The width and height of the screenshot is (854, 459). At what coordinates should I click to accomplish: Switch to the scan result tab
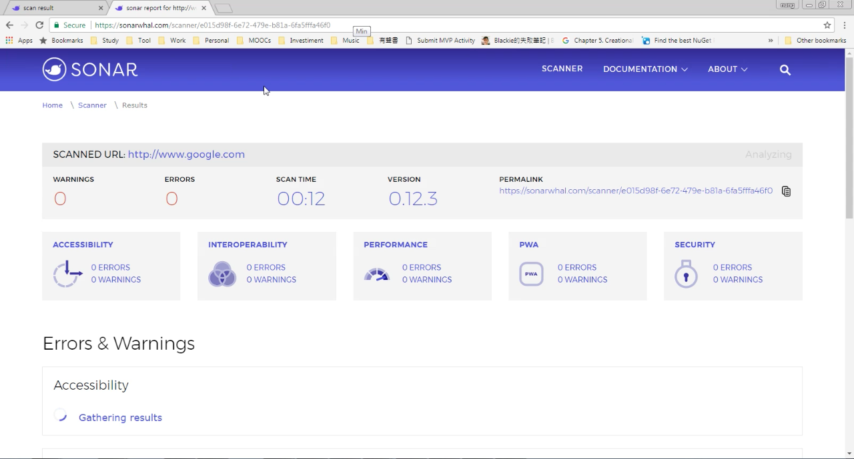tap(55, 8)
